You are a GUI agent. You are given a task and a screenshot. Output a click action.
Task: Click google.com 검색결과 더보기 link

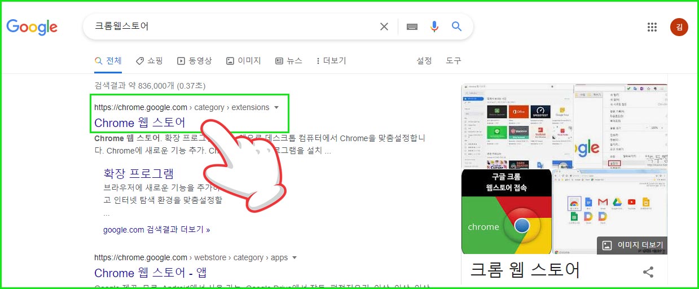[x=157, y=230]
